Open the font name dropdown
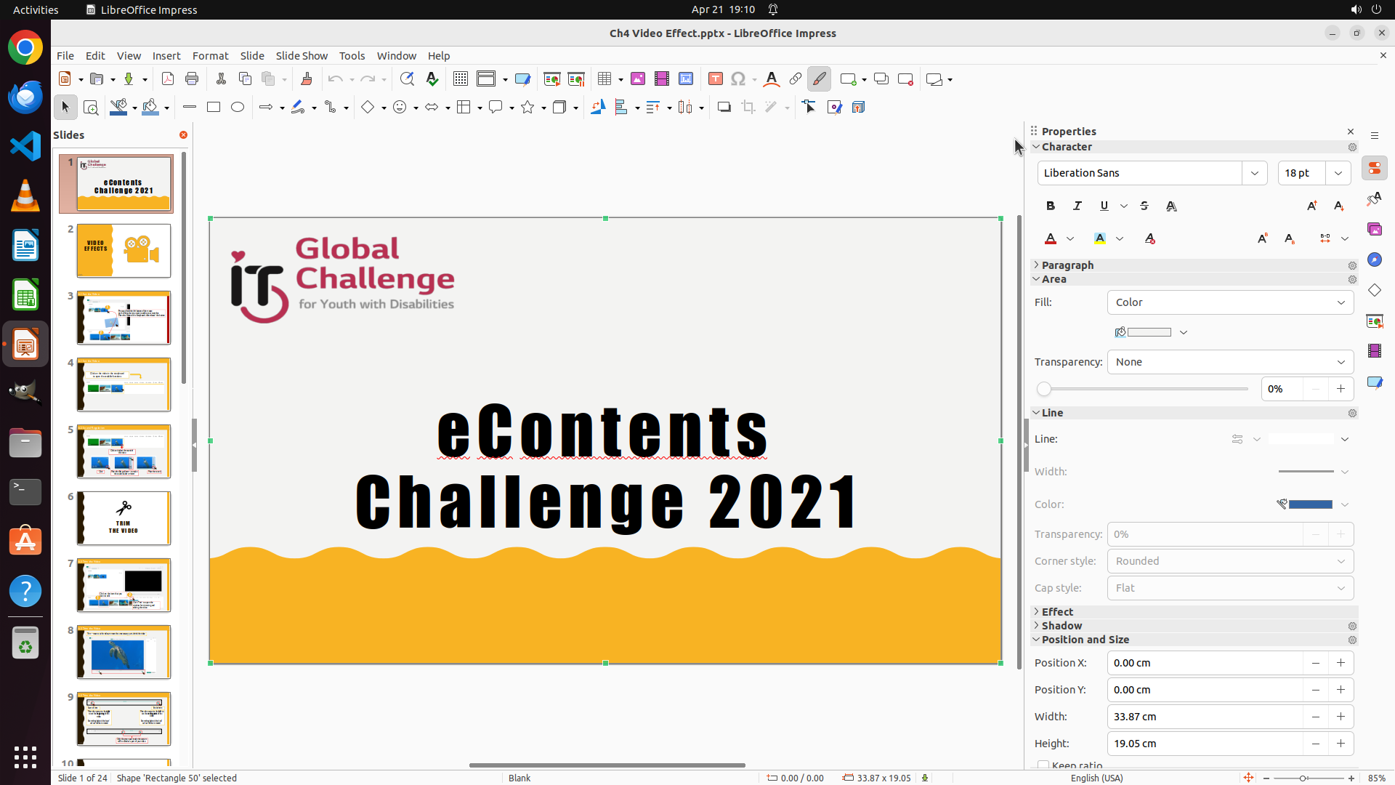This screenshot has height=785, width=1395. (1255, 173)
